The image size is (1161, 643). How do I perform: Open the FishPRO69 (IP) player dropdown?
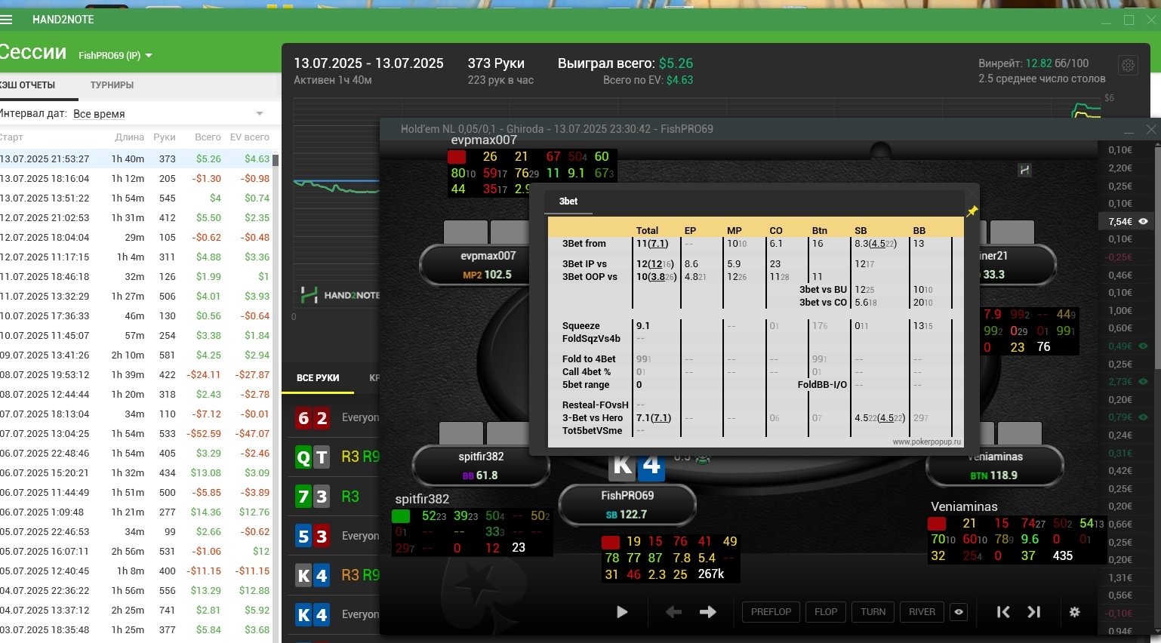115,56
